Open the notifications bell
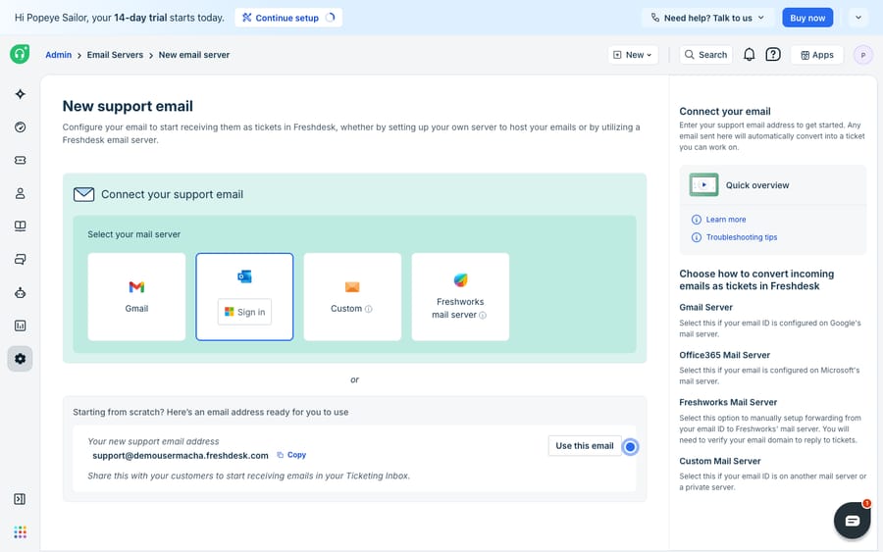This screenshot has width=883, height=552. (749, 55)
